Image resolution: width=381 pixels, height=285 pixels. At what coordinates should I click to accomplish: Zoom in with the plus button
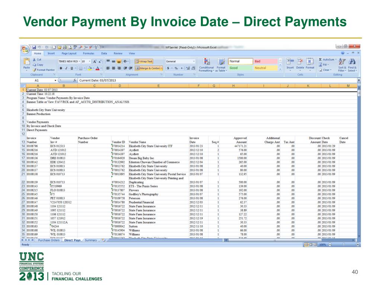[358, 245]
